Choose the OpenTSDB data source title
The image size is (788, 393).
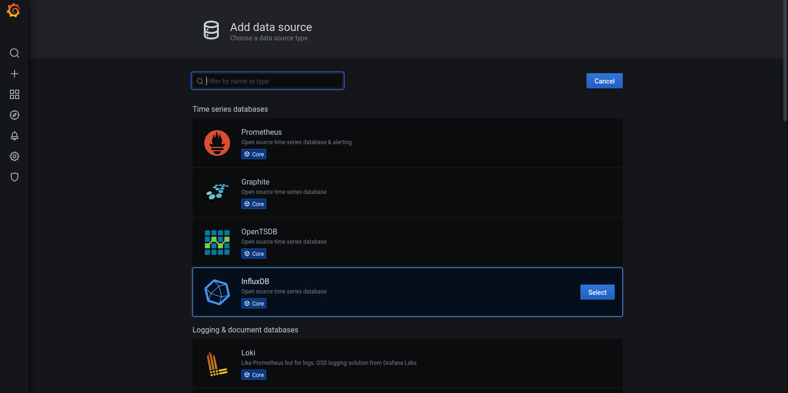click(x=259, y=231)
